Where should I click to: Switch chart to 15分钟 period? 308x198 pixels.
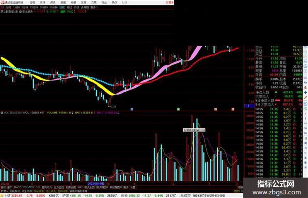[x=34, y=7]
